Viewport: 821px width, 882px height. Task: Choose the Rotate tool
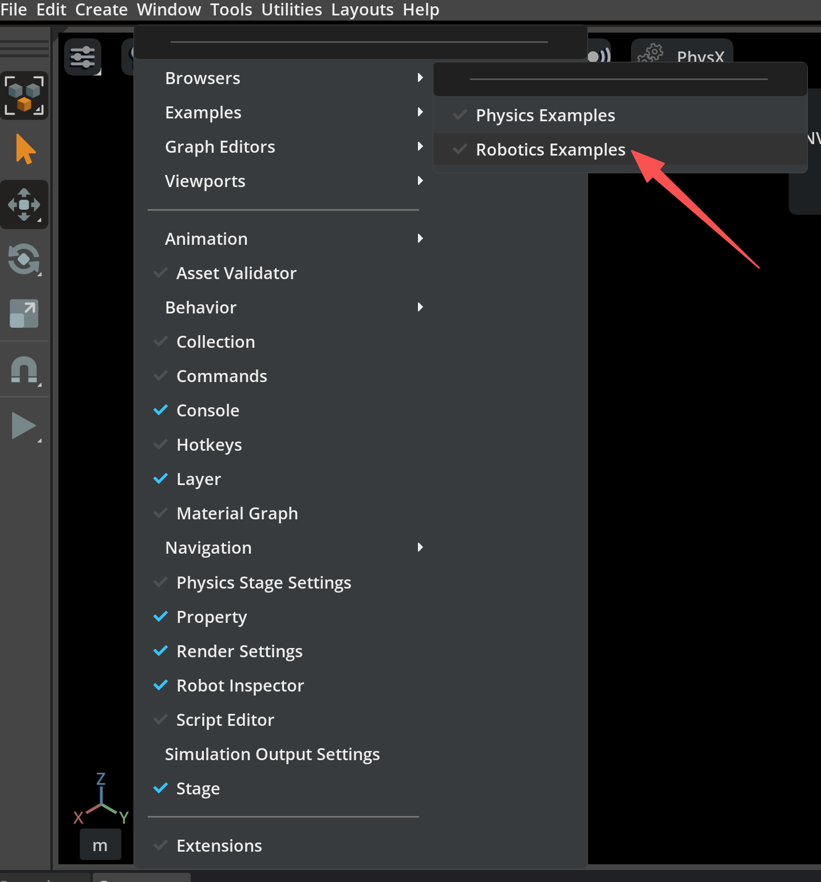tap(24, 260)
